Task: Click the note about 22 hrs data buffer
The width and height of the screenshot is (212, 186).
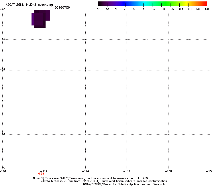Action: click(104, 181)
